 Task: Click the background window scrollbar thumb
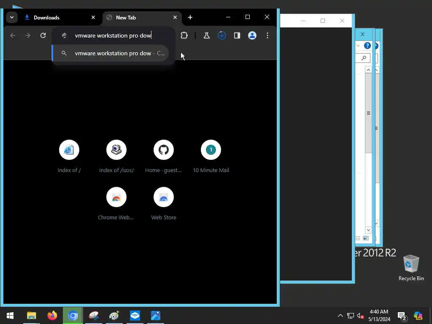368,113
